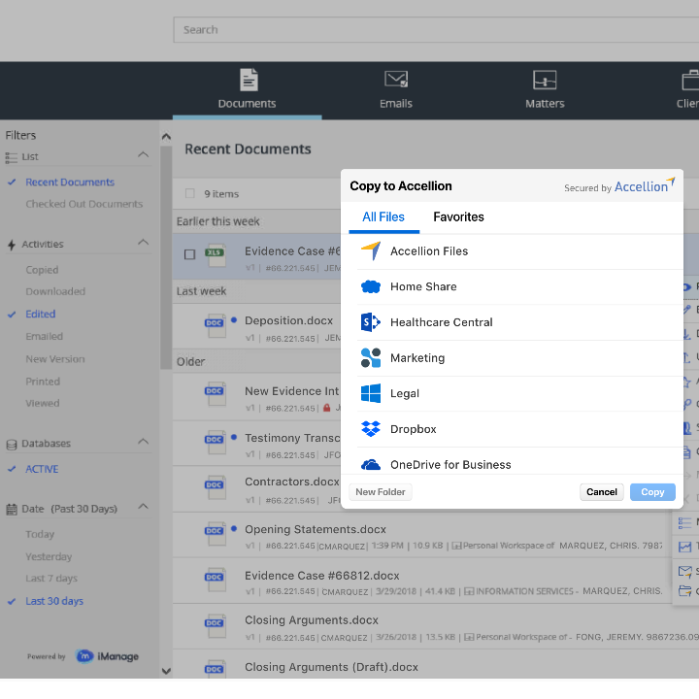Collapse the List filter section

[143, 156]
